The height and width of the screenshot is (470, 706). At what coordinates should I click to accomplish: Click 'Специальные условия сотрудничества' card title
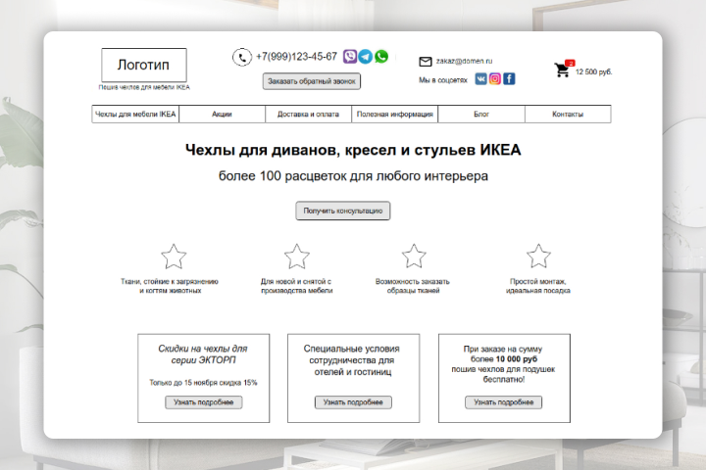[x=352, y=359]
